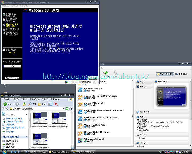
Task: Select the running Windows-98_fortoi VM
Action: (104, 141)
